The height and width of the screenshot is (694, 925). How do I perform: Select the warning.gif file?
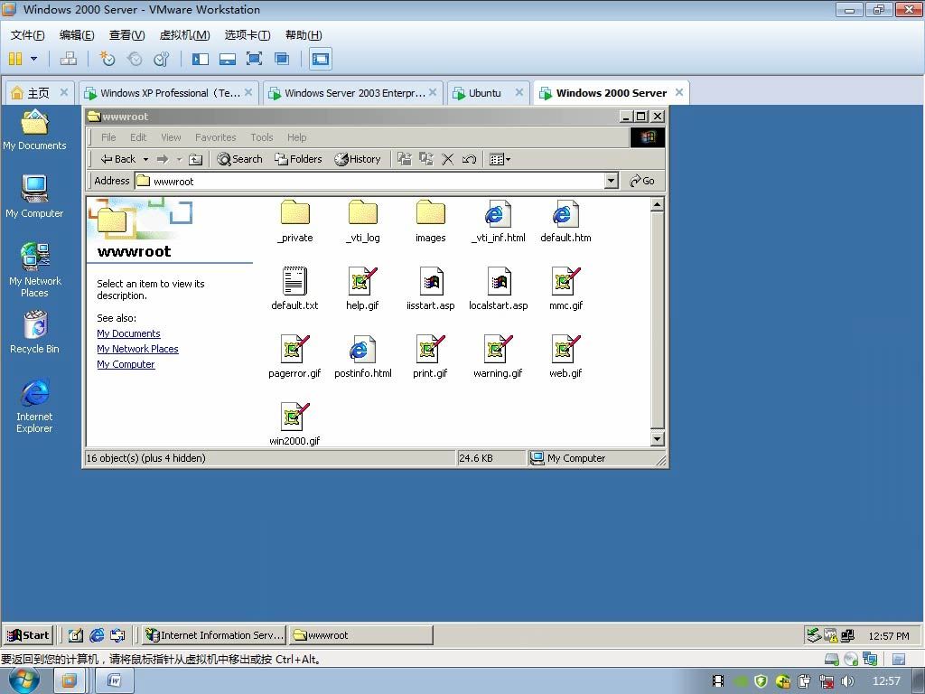(x=498, y=356)
